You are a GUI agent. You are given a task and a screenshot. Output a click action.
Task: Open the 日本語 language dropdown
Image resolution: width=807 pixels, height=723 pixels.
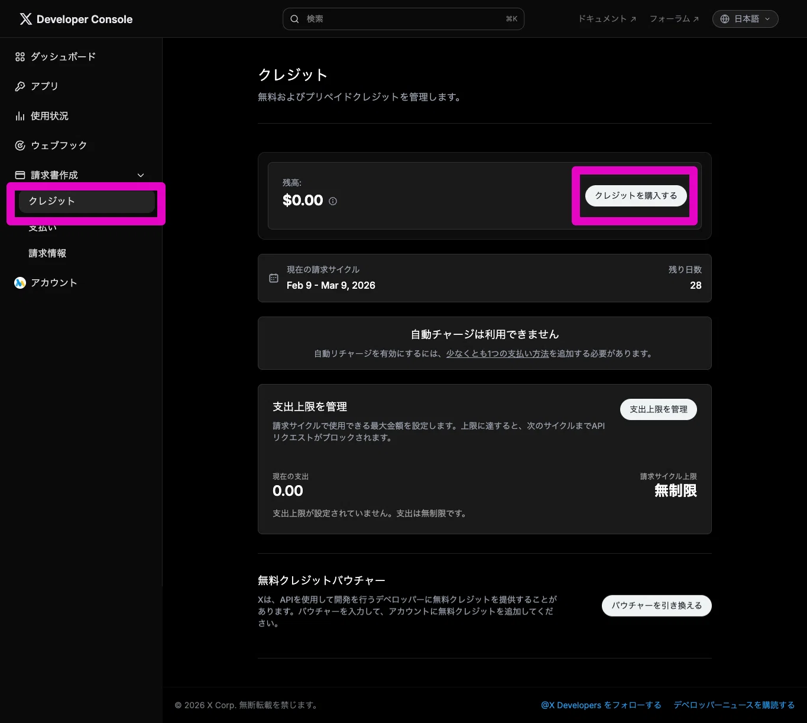(x=746, y=19)
